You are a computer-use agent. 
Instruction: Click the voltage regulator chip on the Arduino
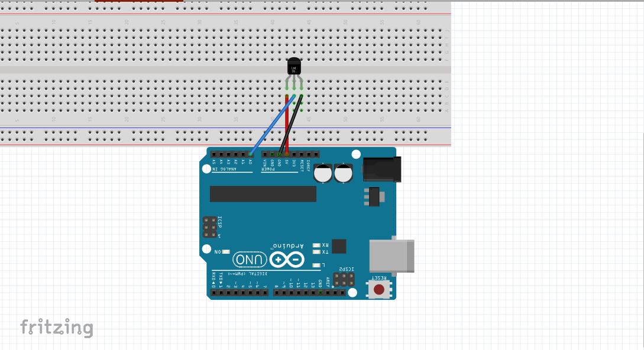(374, 195)
